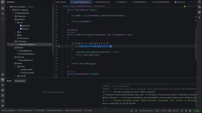The image size is (202, 113).
Task: Switch to the ErrorViewModel.cs tab
Action: coord(161,2)
